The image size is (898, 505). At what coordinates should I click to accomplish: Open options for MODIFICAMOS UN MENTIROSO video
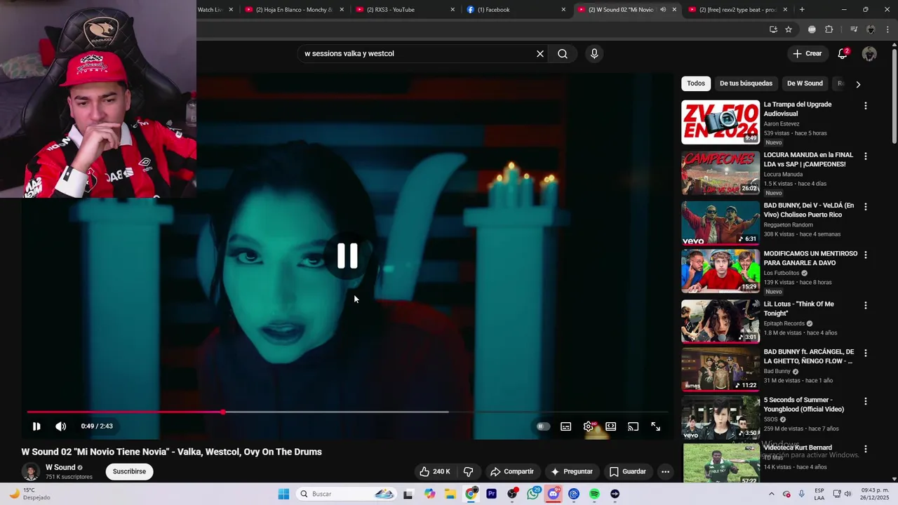866,255
